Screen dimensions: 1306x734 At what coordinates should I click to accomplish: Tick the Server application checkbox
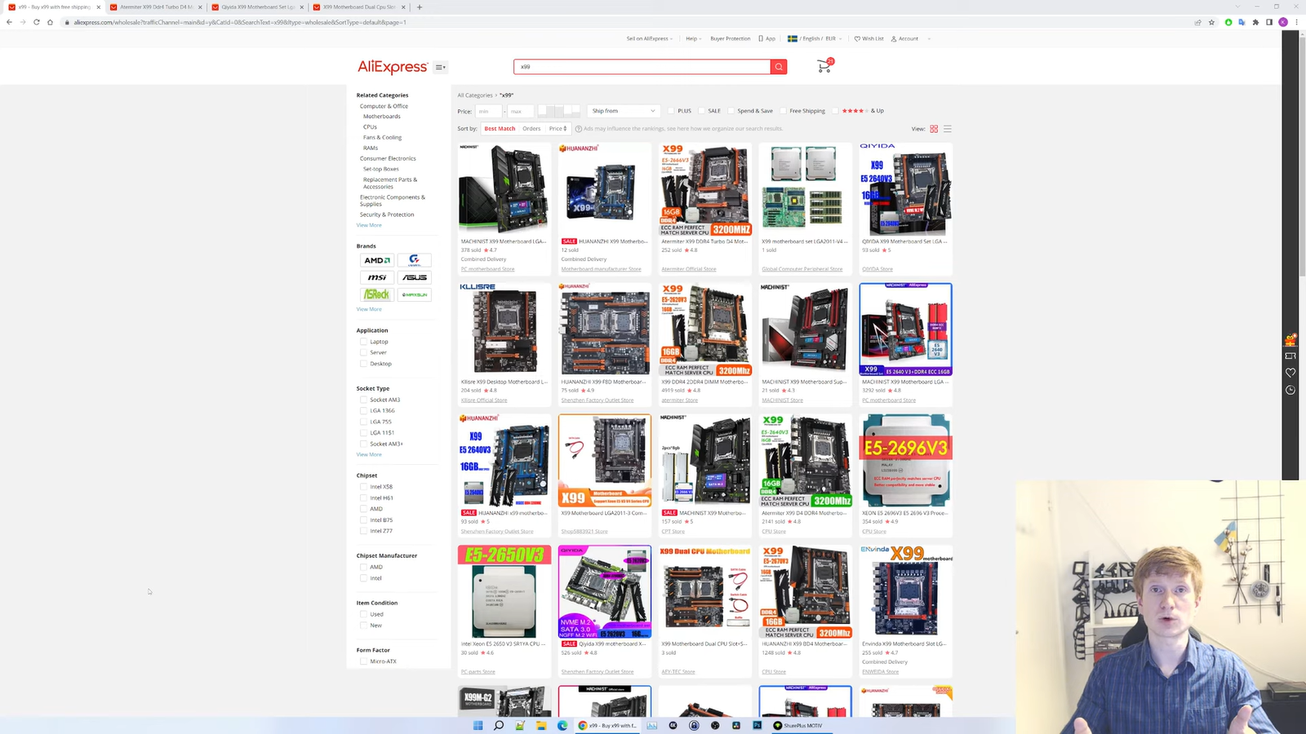pos(364,352)
